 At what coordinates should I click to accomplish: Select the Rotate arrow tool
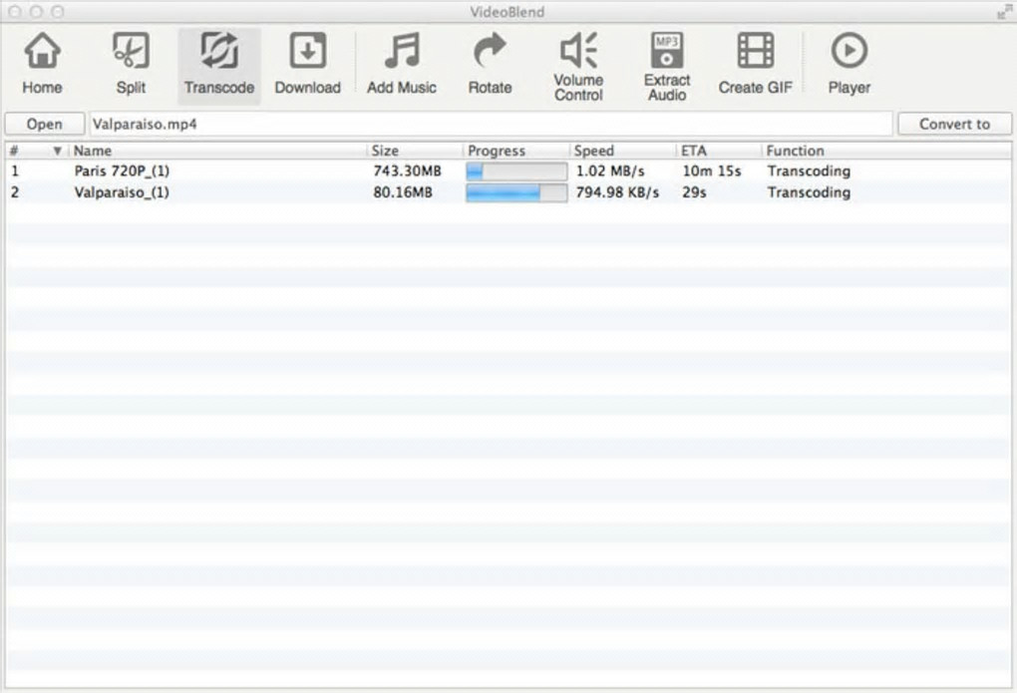pyautogui.click(x=490, y=64)
